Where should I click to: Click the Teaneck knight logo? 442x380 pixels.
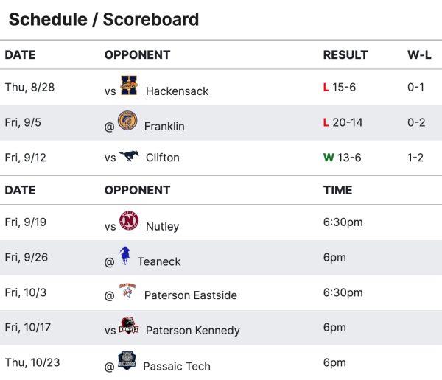[124, 256]
